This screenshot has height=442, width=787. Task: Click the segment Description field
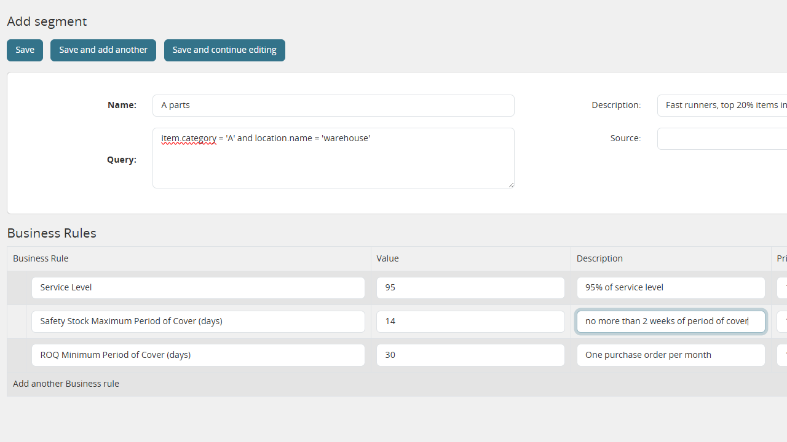coord(722,106)
